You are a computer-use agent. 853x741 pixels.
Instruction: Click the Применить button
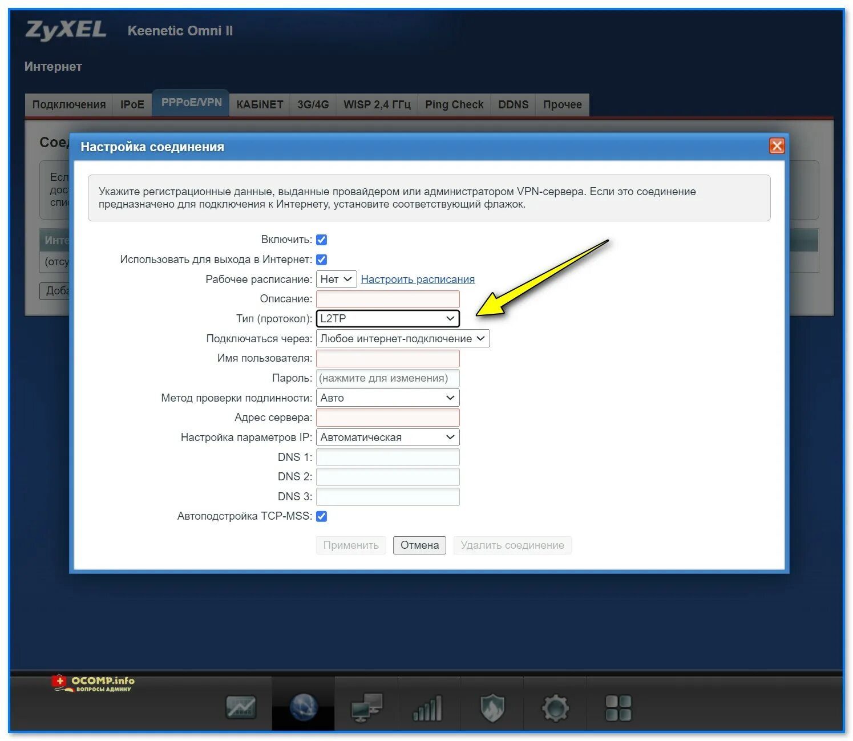[351, 545]
